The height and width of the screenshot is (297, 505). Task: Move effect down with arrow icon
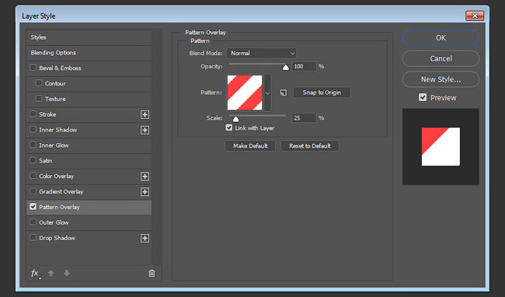point(67,273)
